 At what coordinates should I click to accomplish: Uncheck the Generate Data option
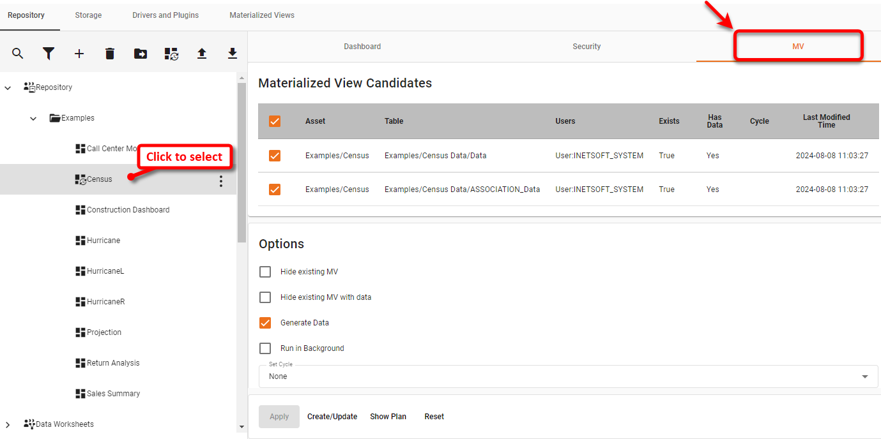[265, 322]
